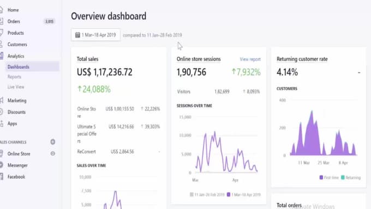Click sessions count 1,90,756
Screen dimensions: 371x209
[x=192, y=72]
